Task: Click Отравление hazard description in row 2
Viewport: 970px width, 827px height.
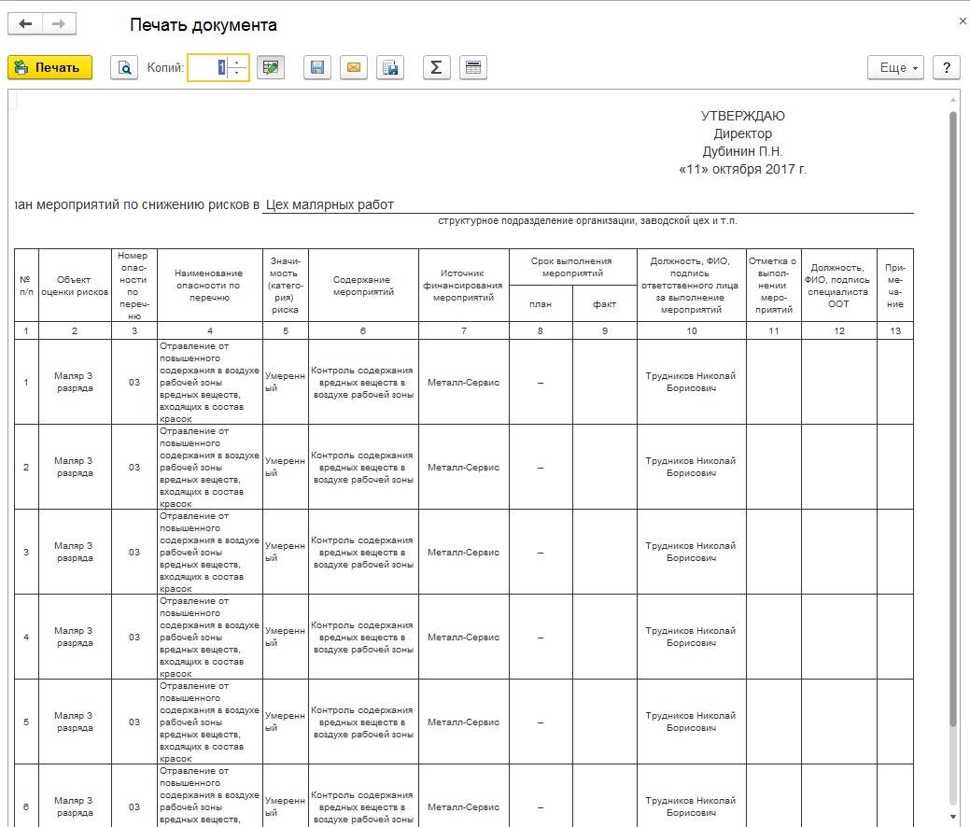Action: click(x=210, y=468)
